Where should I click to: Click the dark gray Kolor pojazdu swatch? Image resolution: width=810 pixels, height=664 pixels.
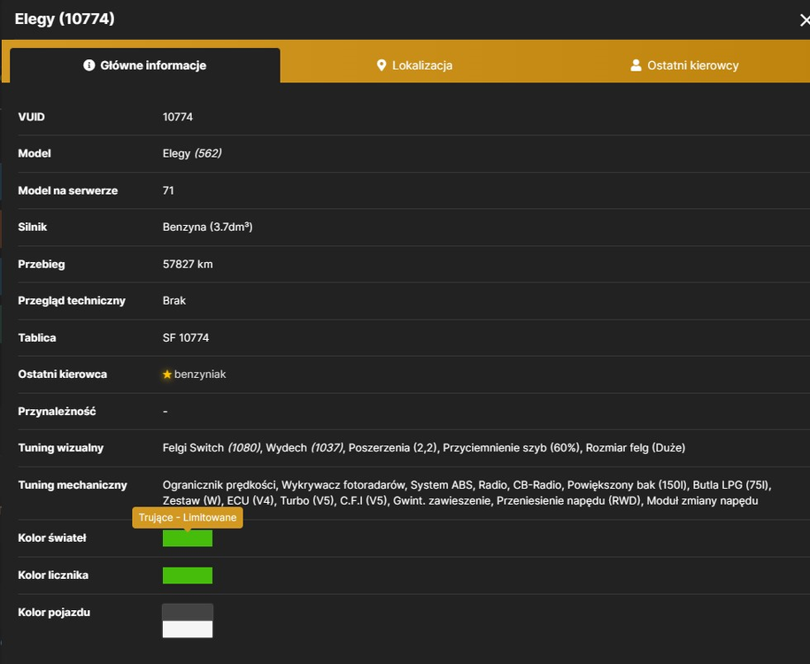(188, 613)
